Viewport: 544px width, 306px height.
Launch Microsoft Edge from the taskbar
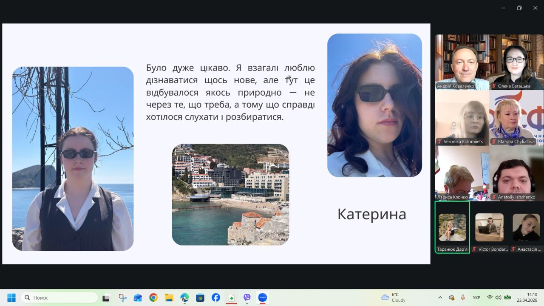tap(184, 297)
